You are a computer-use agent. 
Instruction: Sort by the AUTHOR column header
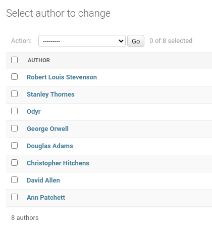pyautogui.click(x=39, y=60)
